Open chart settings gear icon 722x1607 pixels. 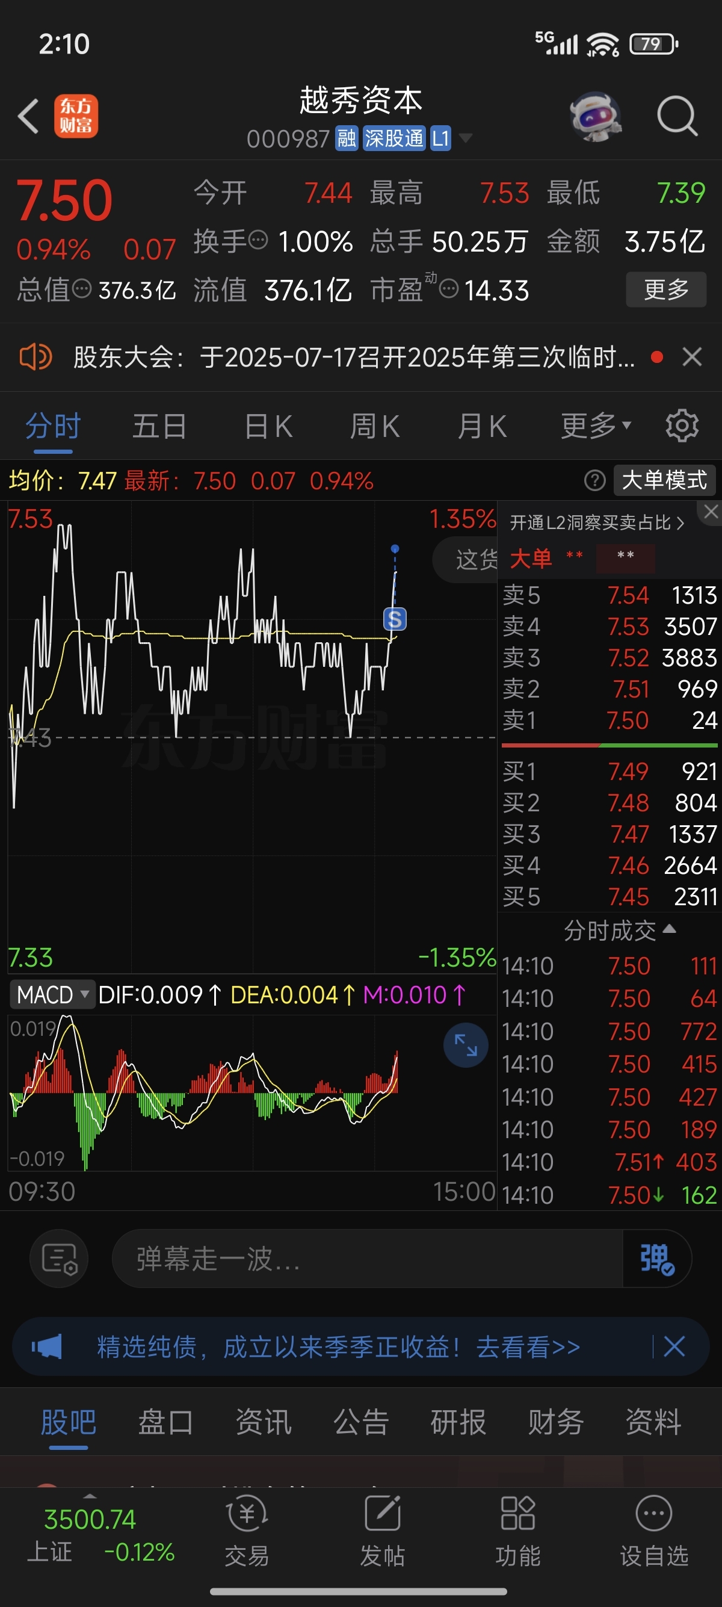coord(682,426)
